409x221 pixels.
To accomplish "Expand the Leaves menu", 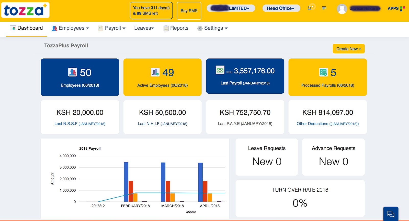I will (x=144, y=28).
